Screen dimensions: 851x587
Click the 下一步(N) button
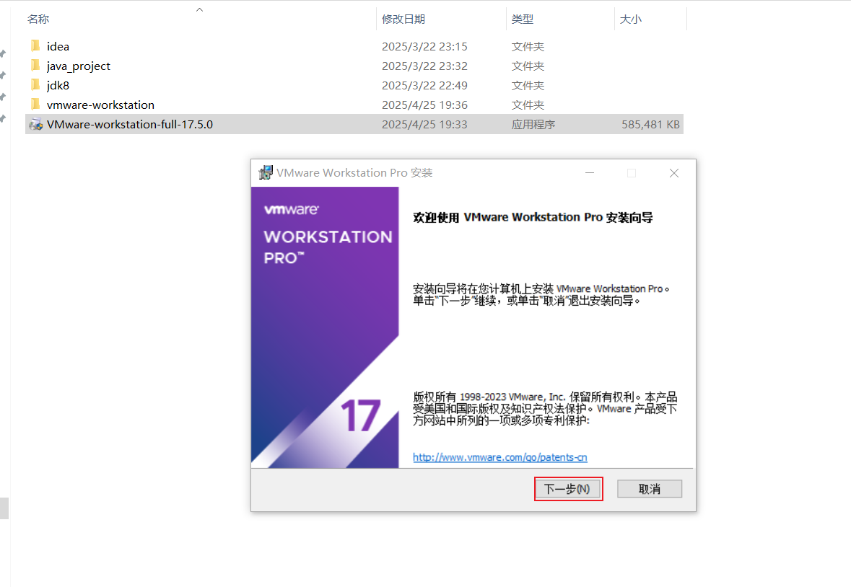coord(568,489)
